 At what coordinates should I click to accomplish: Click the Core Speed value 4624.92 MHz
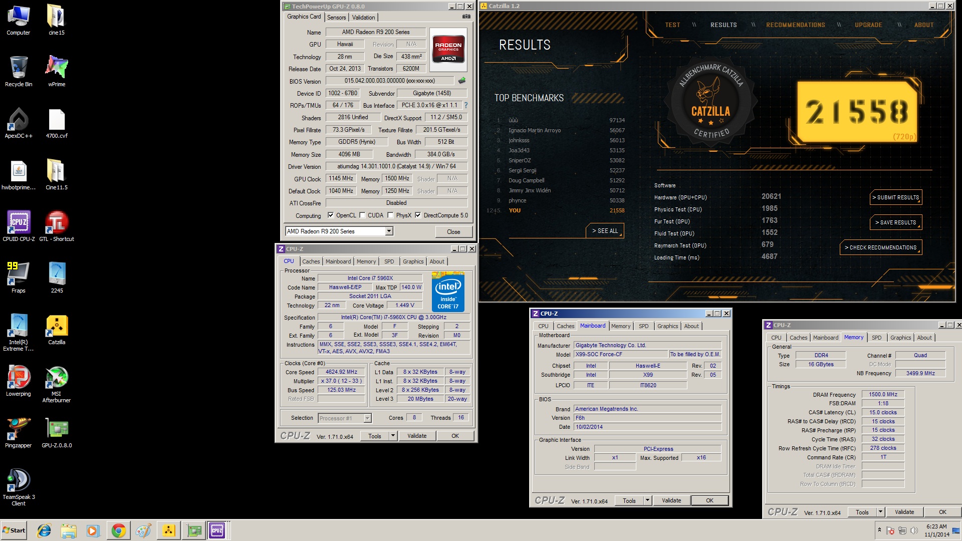[x=341, y=372]
